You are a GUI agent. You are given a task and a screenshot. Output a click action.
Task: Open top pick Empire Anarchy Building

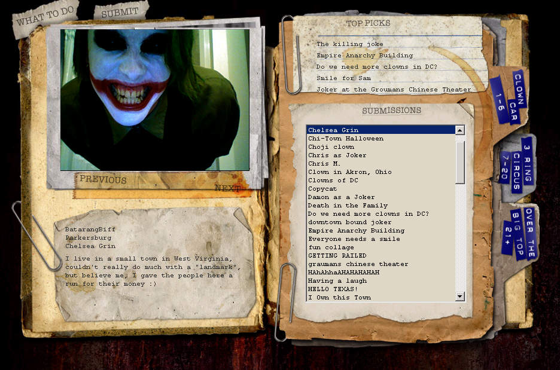tap(364, 56)
